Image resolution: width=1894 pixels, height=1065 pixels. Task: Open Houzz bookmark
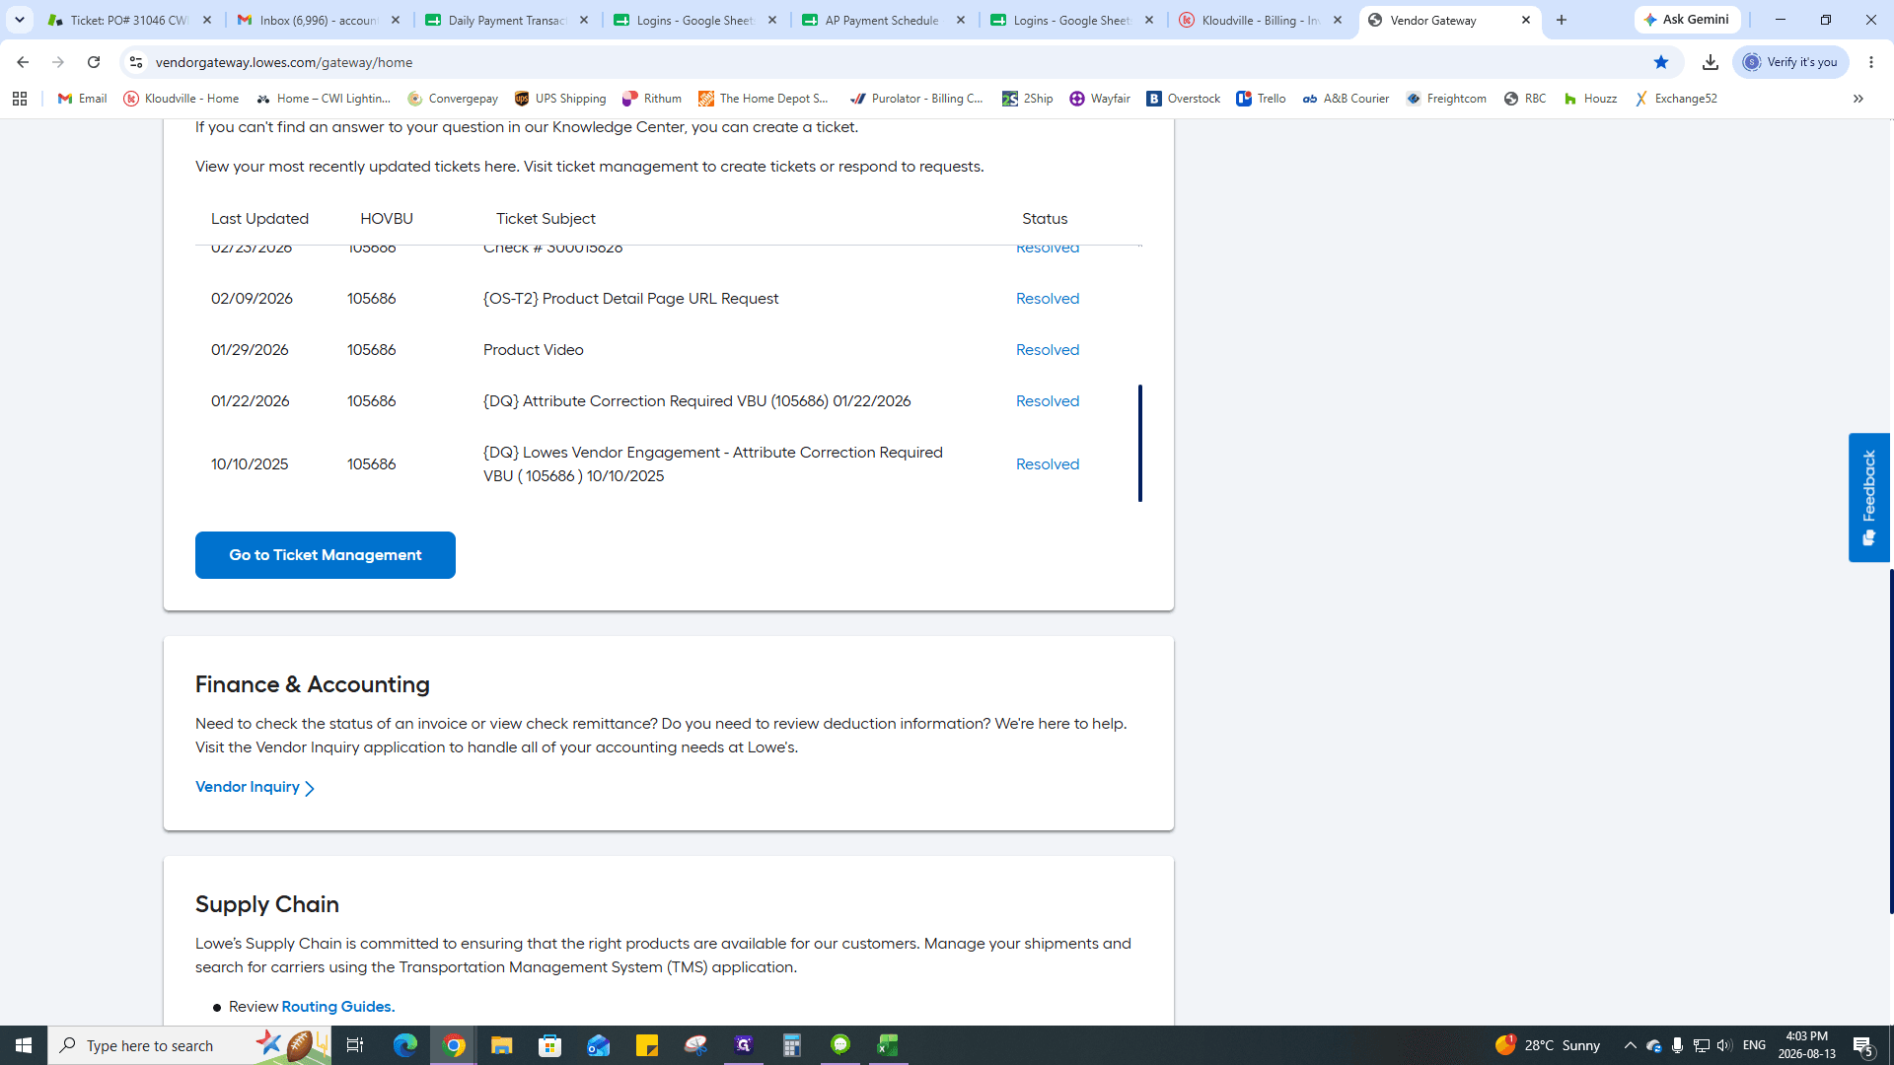coord(1590,99)
